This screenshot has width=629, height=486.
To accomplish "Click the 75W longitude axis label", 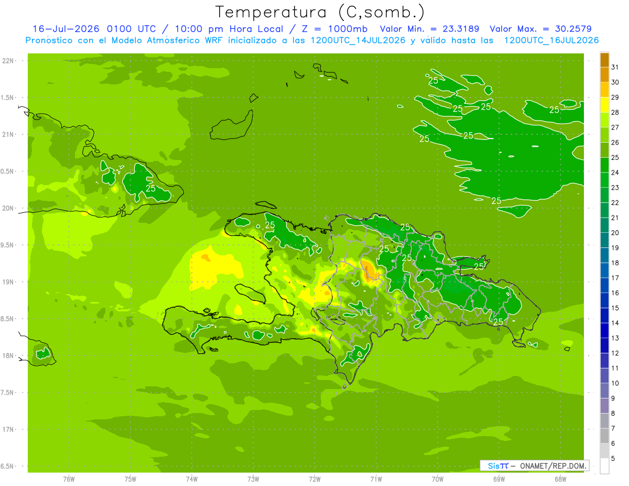I will point(130,479).
